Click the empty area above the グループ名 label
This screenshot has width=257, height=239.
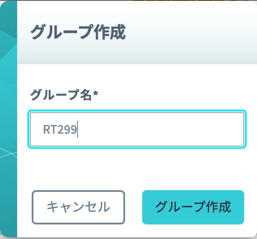(137, 76)
